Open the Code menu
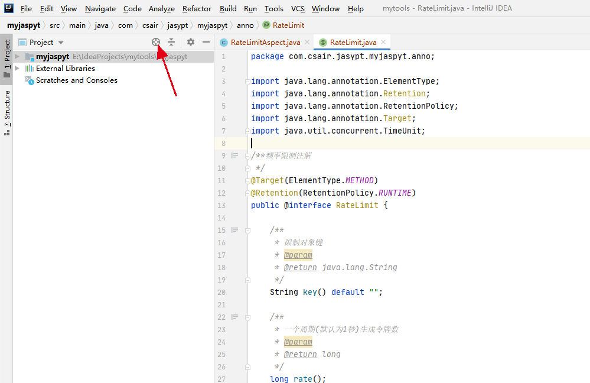 [x=132, y=8]
